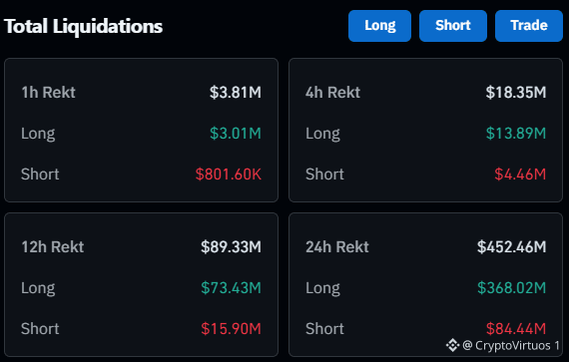Viewport: 569px width, 362px height.
Task: Click the 24h Short value $84.44M
Action: 516,328
